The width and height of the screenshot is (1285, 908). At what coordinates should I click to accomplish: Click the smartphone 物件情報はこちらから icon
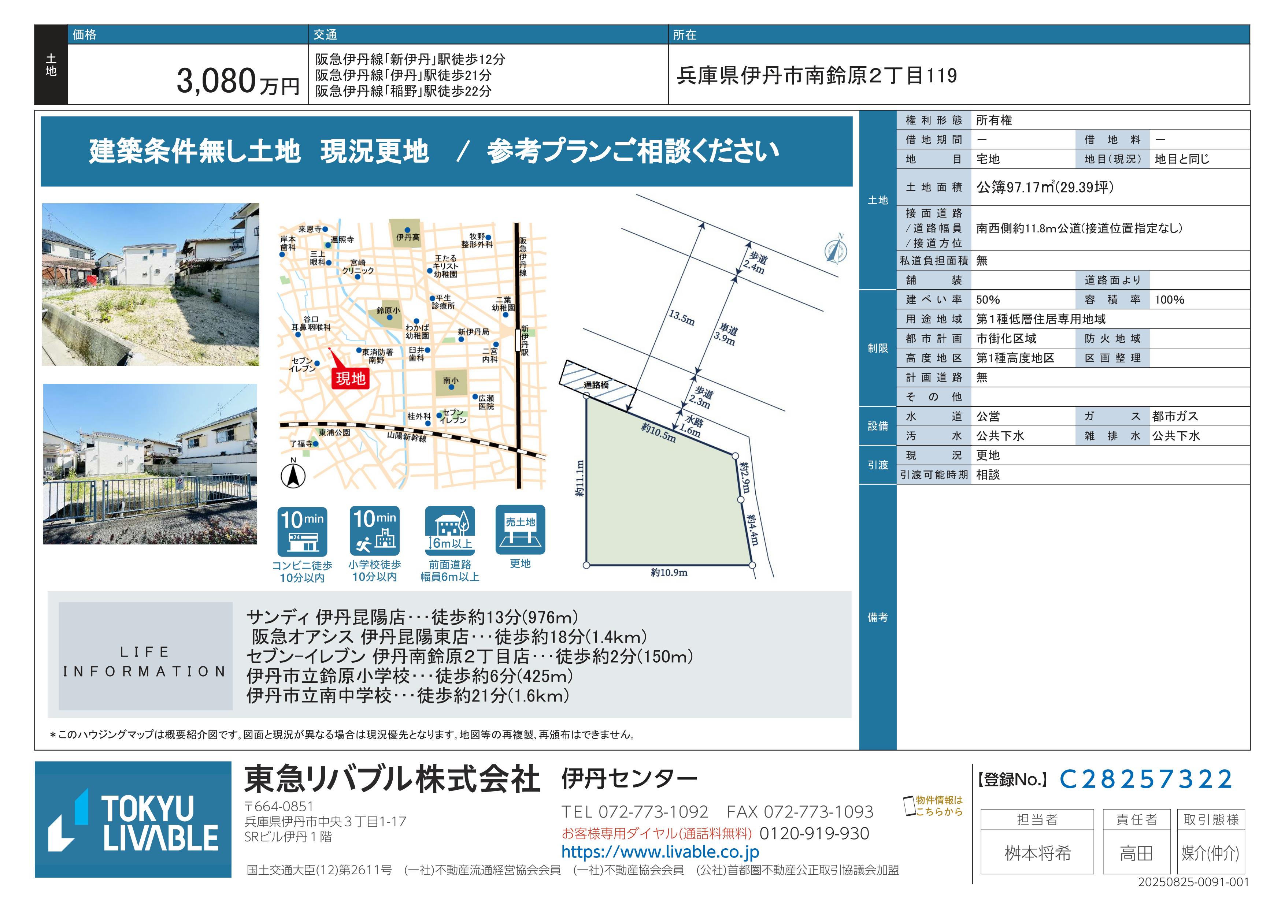tap(910, 806)
